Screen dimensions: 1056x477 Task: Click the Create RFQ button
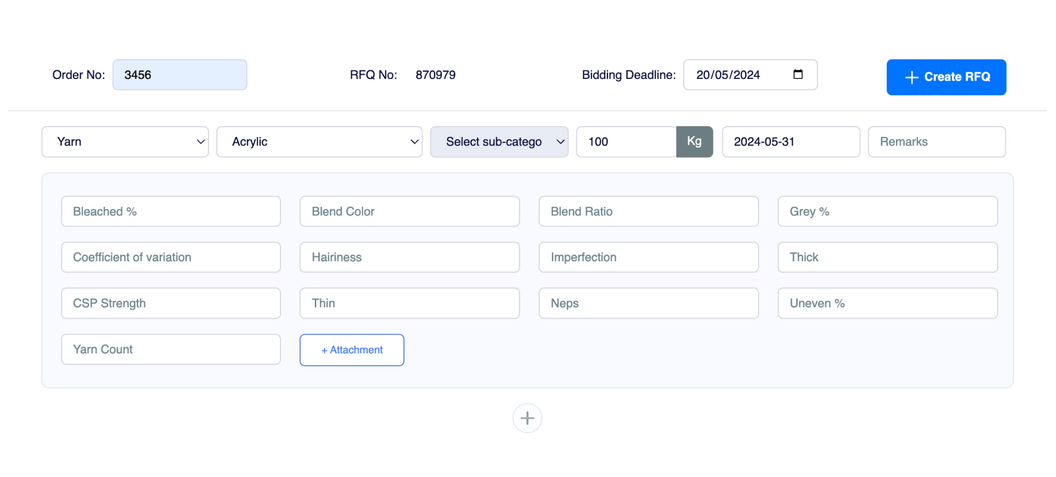pyautogui.click(x=946, y=77)
